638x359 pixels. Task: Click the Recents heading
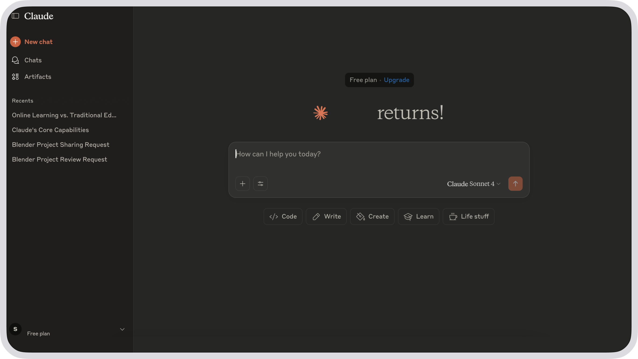(x=23, y=101)
